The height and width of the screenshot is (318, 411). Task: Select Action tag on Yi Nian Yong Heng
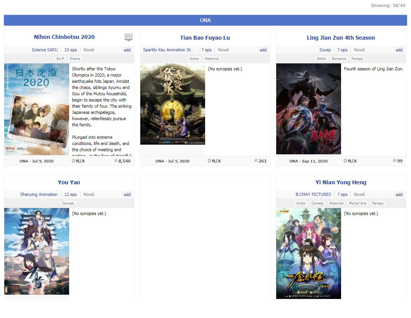[x=301, y=203]
